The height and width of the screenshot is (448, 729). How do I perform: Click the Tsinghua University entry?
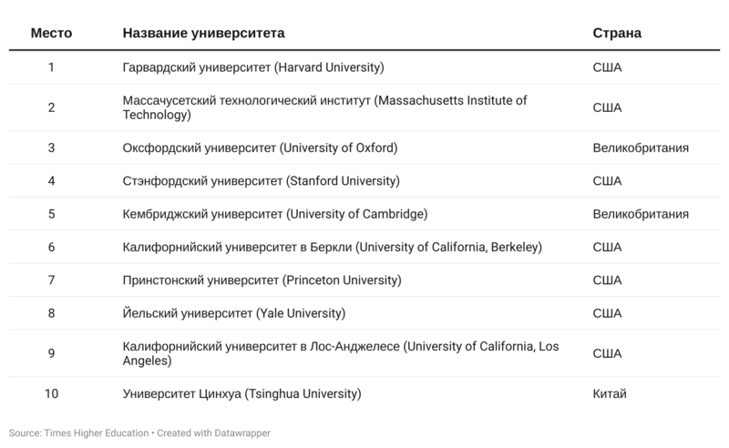tap(241, 393)
